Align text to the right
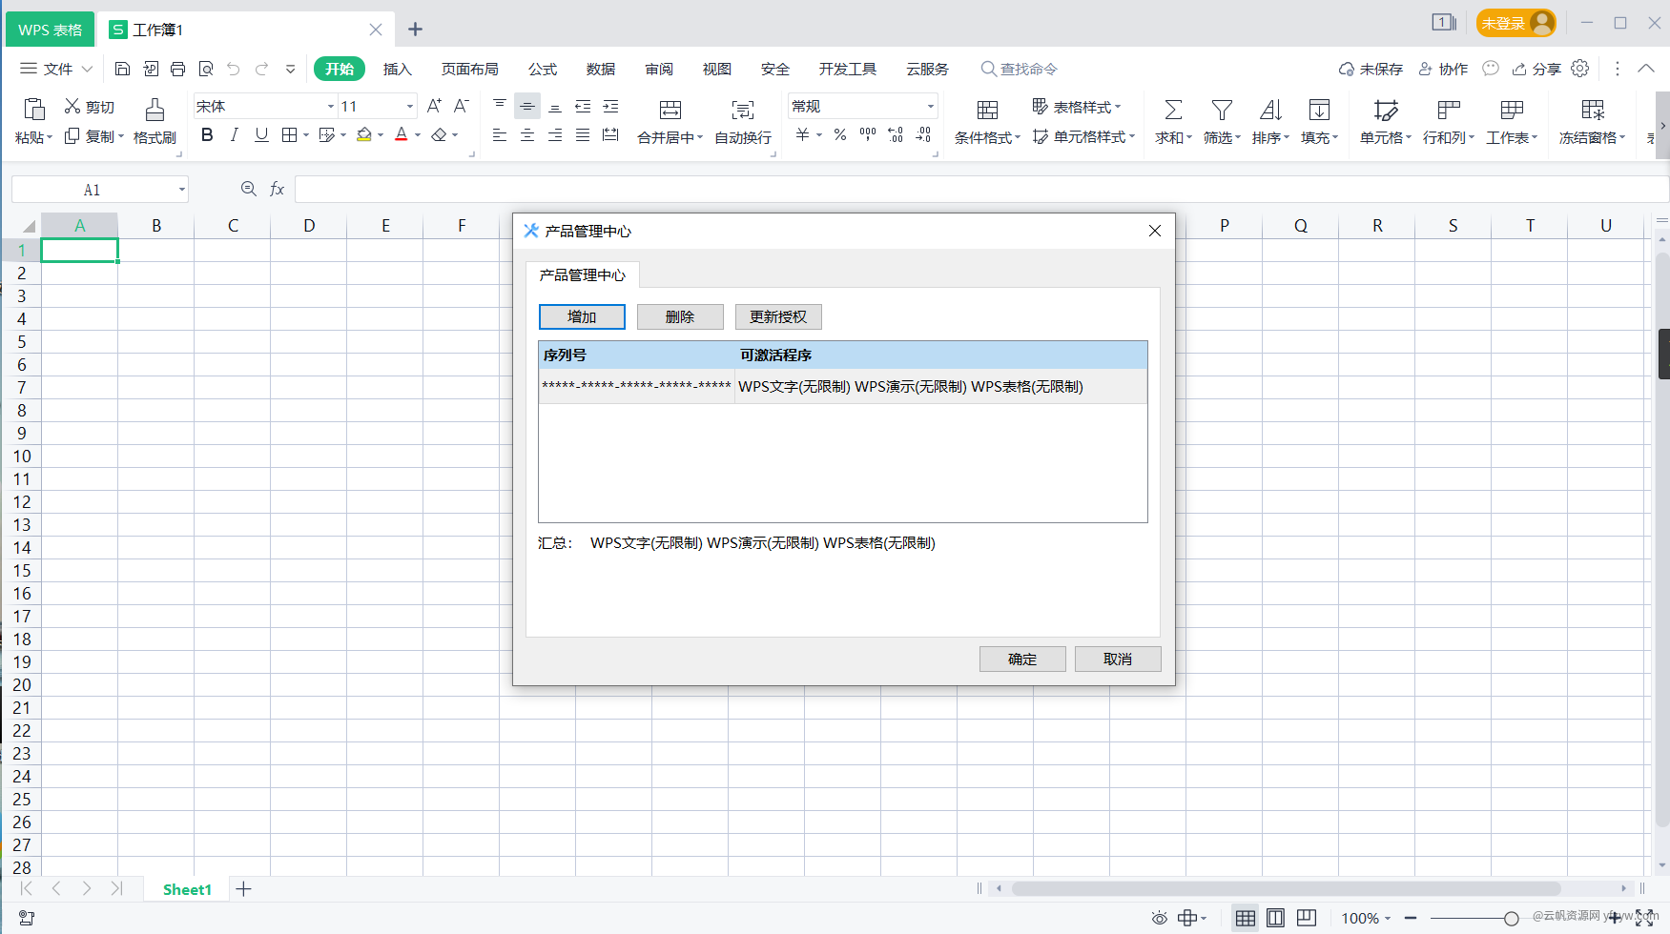Image resolution: width=1670 pixels, height=934 pixels. pyautogui.click(x=554, y=135)
